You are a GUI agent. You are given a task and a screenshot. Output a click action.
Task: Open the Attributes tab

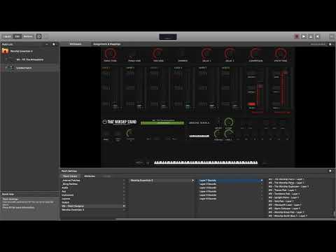click(x=90, y=176)
